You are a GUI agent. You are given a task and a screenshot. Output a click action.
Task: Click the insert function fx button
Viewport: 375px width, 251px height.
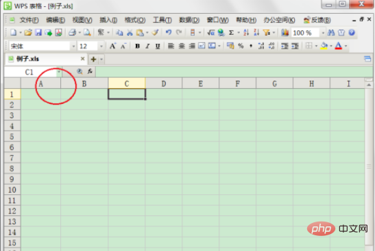(90, 71)
